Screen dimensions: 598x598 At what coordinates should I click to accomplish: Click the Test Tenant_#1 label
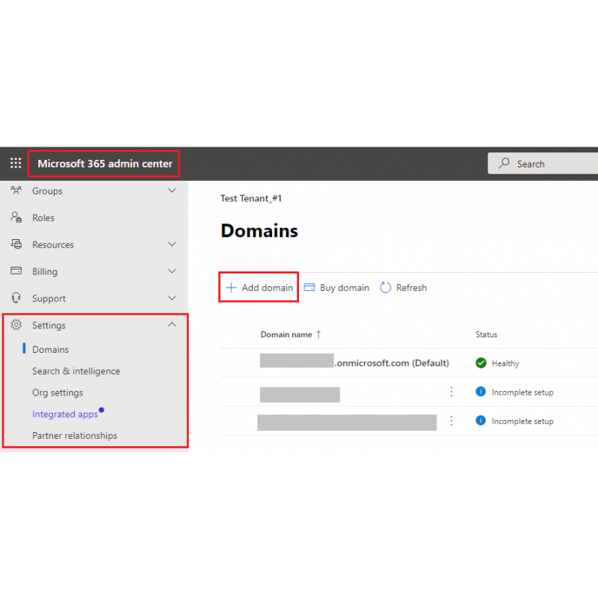click(x=251, y=198)
